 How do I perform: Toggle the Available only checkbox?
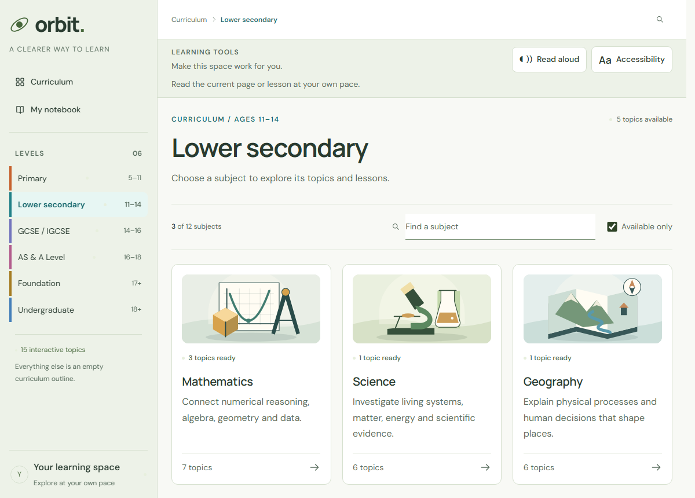(612, 226)
